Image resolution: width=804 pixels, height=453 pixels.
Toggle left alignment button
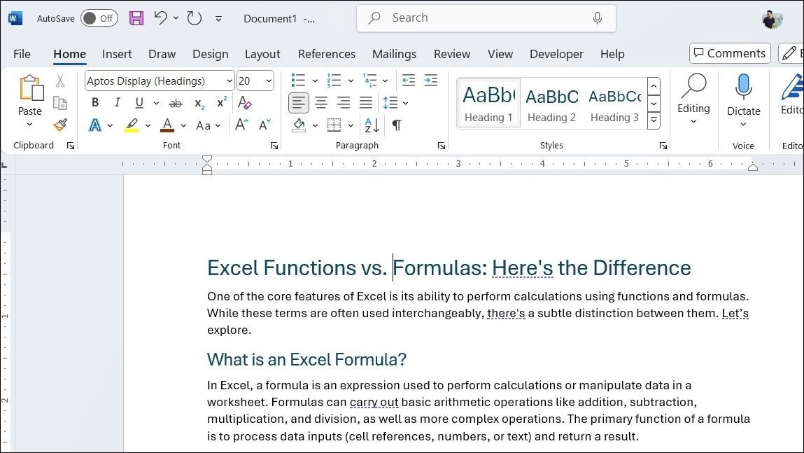click(x=298, y=103)
